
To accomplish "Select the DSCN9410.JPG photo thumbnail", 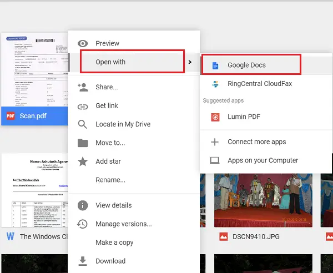I will pyautogui.click(x=263, y=200).
